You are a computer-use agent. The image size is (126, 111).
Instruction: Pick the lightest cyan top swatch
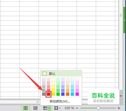click(72, 79)
